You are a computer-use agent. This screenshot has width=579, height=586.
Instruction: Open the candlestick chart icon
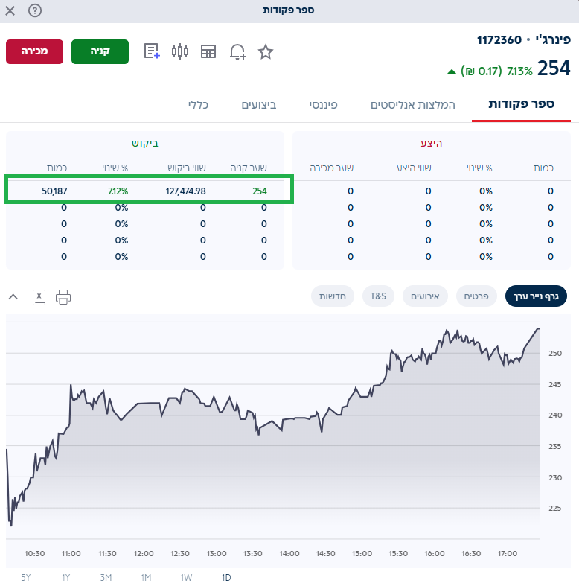(180, 51)
